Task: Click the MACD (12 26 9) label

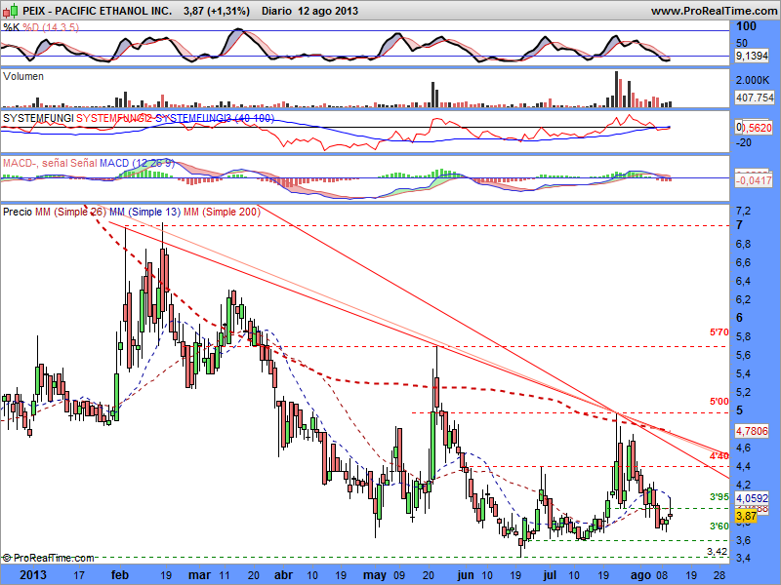Action: 137,163
